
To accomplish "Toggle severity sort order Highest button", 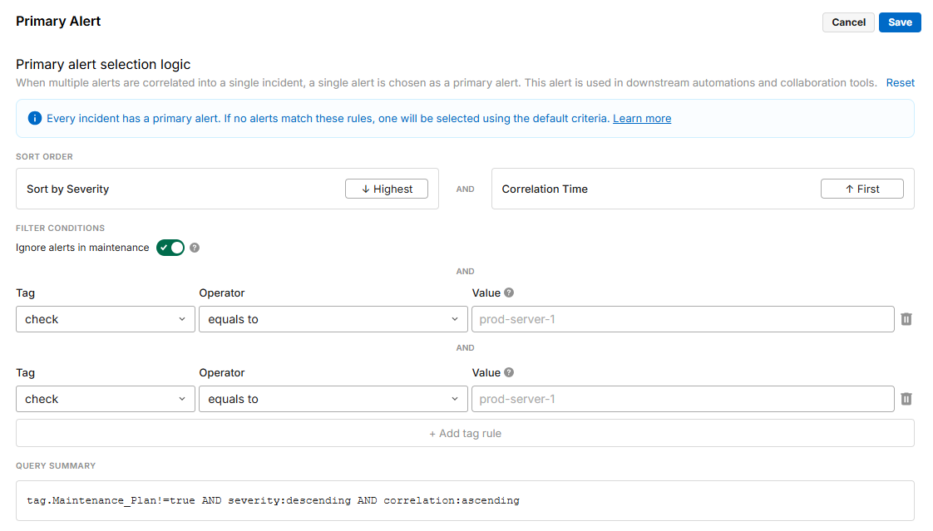I will click(387, 189).
